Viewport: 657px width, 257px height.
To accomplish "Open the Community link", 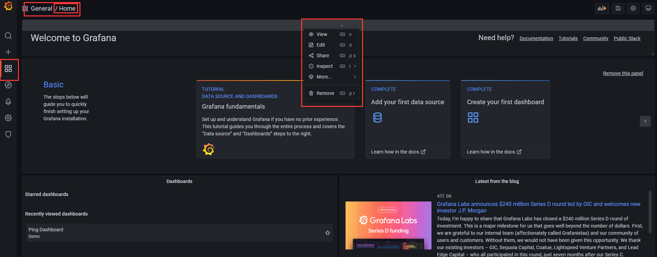I will 595,38.
